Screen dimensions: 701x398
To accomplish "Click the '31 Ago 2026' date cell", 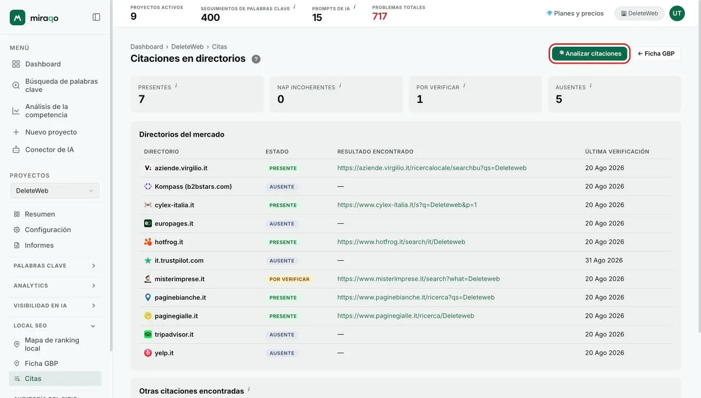I will 604,260.
